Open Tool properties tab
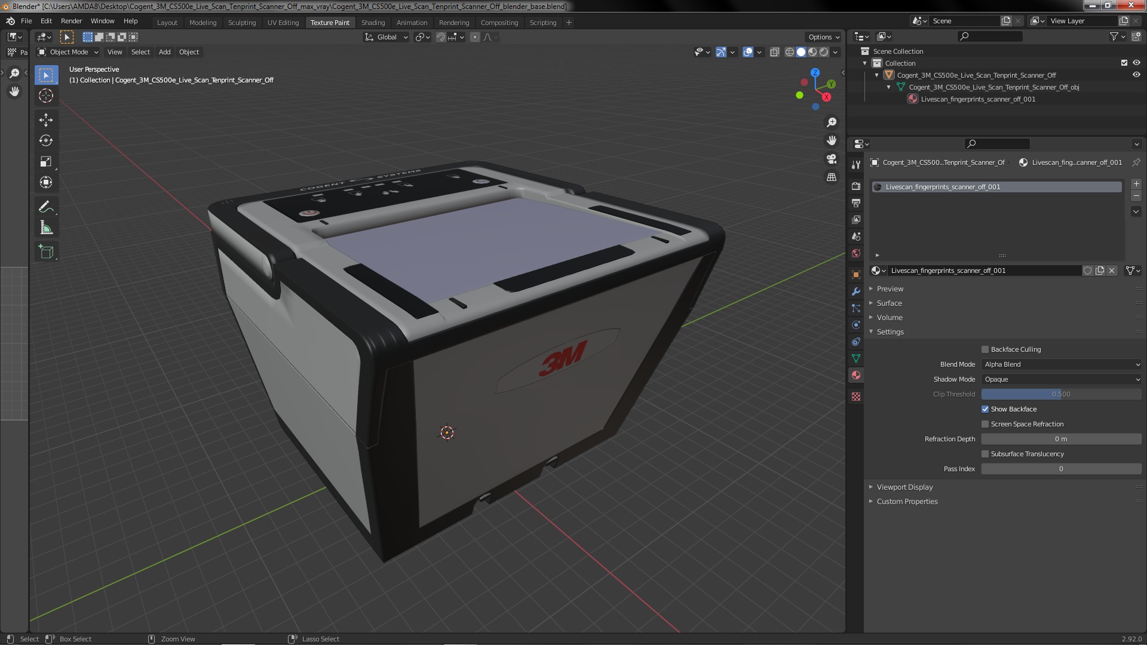 tap(856, 165)
